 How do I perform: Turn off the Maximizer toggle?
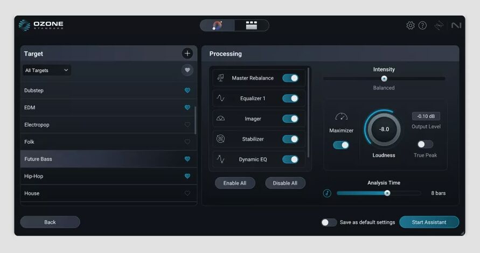coord(340,145)
